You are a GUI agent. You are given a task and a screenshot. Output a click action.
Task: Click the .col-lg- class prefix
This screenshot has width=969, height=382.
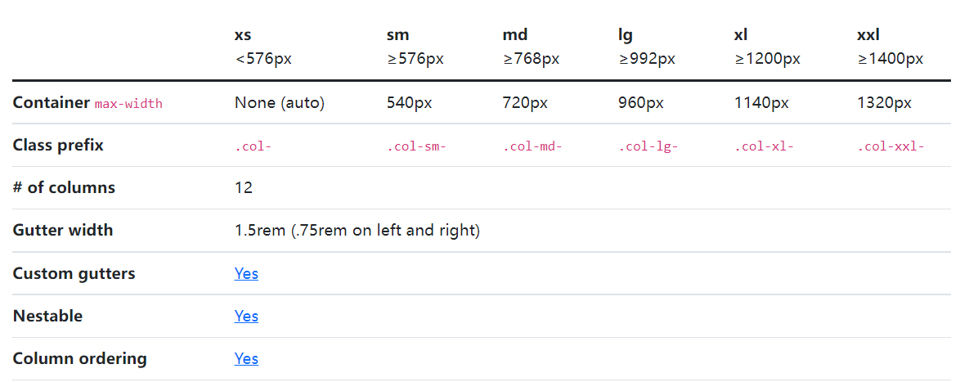(x=648, y=146)
